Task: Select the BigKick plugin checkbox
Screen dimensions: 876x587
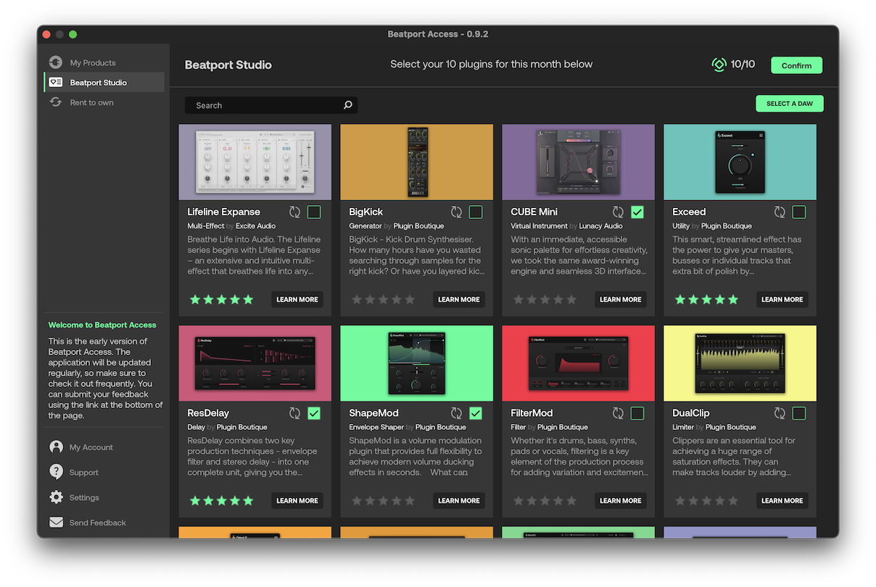Action: [475, 212]
